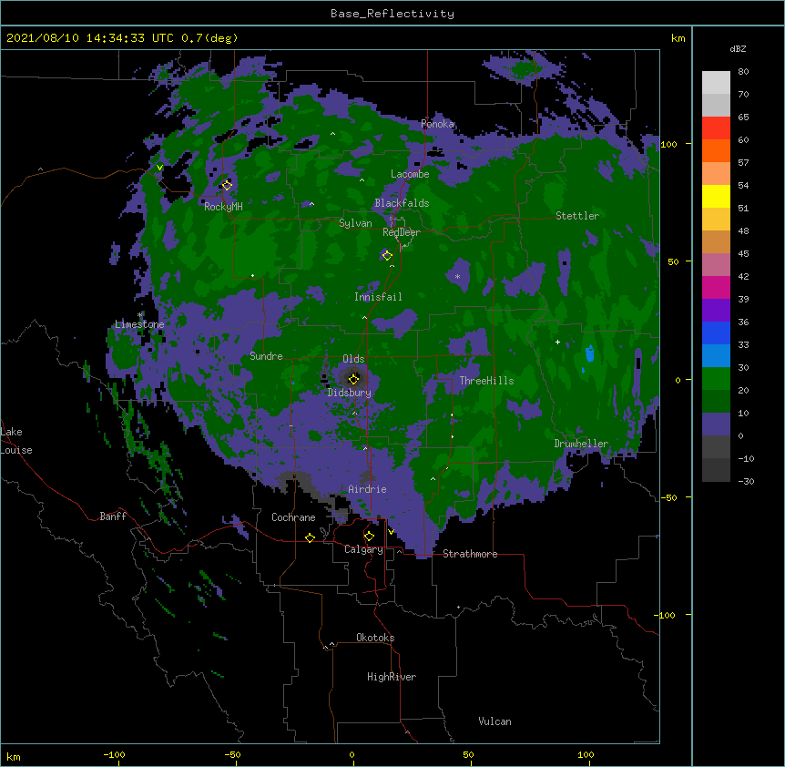The image size is (785, 767).
Task: Click the Calgary city label
Action: [x=364, y=549]
